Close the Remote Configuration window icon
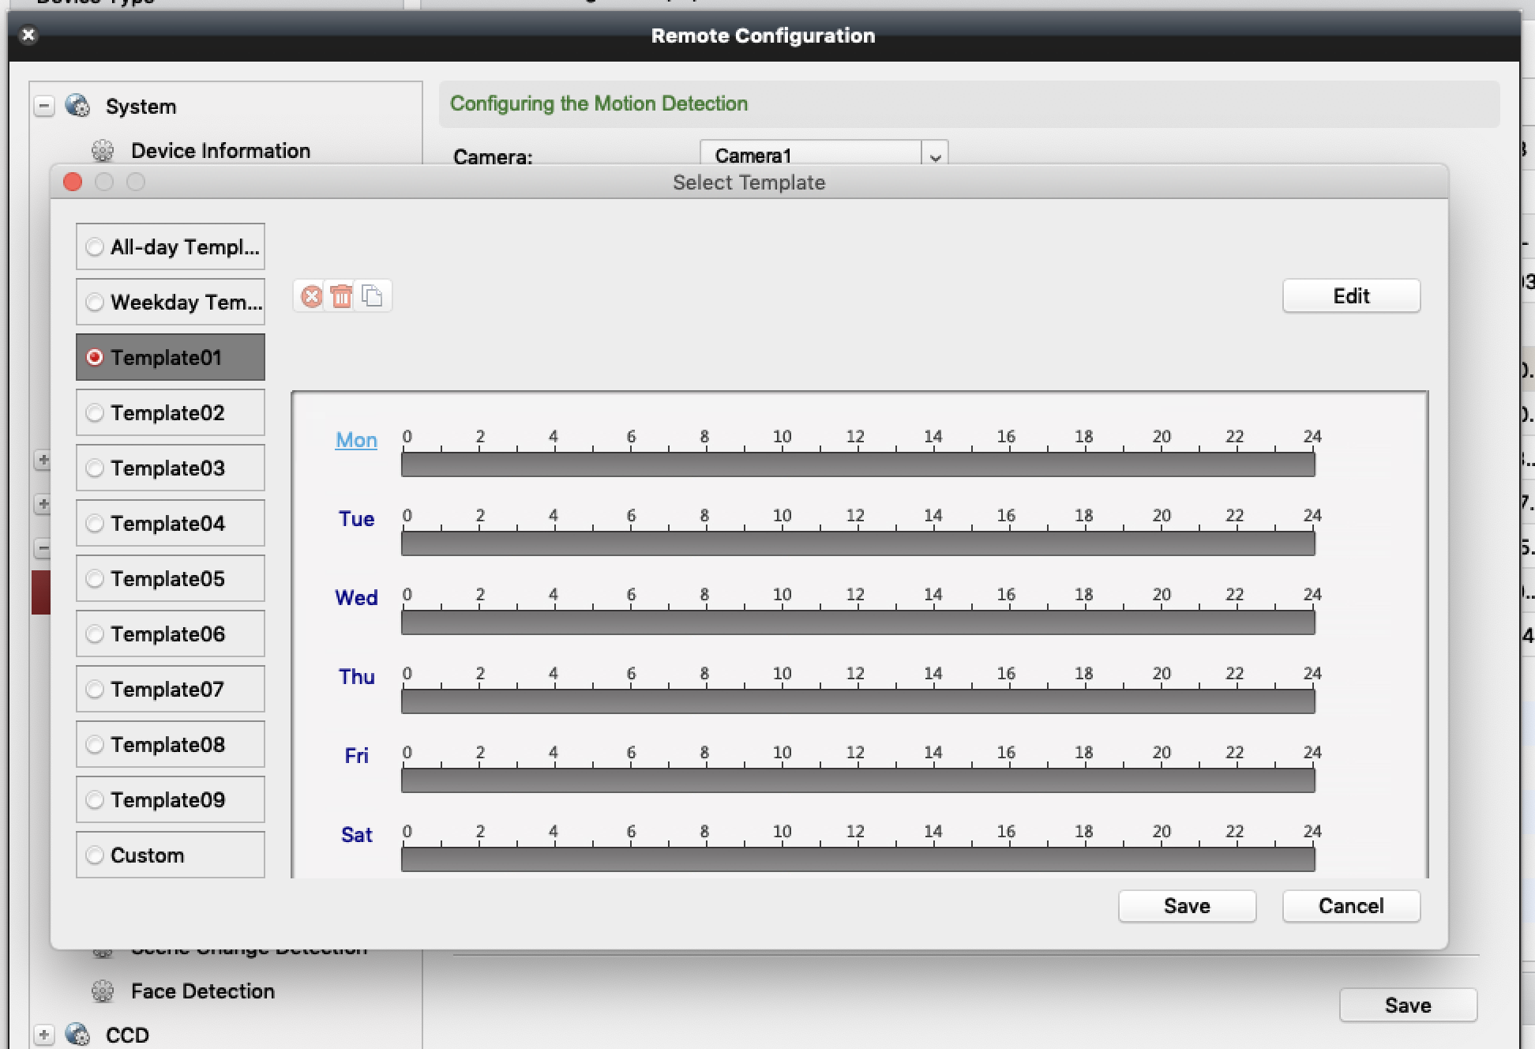This screenshot has width=1535, height=1049. coord(28,35)
